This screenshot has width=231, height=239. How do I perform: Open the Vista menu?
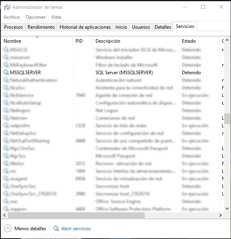pyautogui.click(x=56, y=17)
